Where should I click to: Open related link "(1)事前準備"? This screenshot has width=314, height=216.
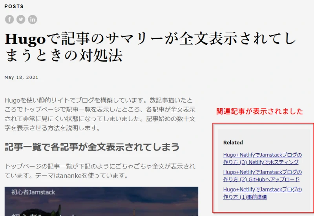pyautogui.click(x=262, y=193)
